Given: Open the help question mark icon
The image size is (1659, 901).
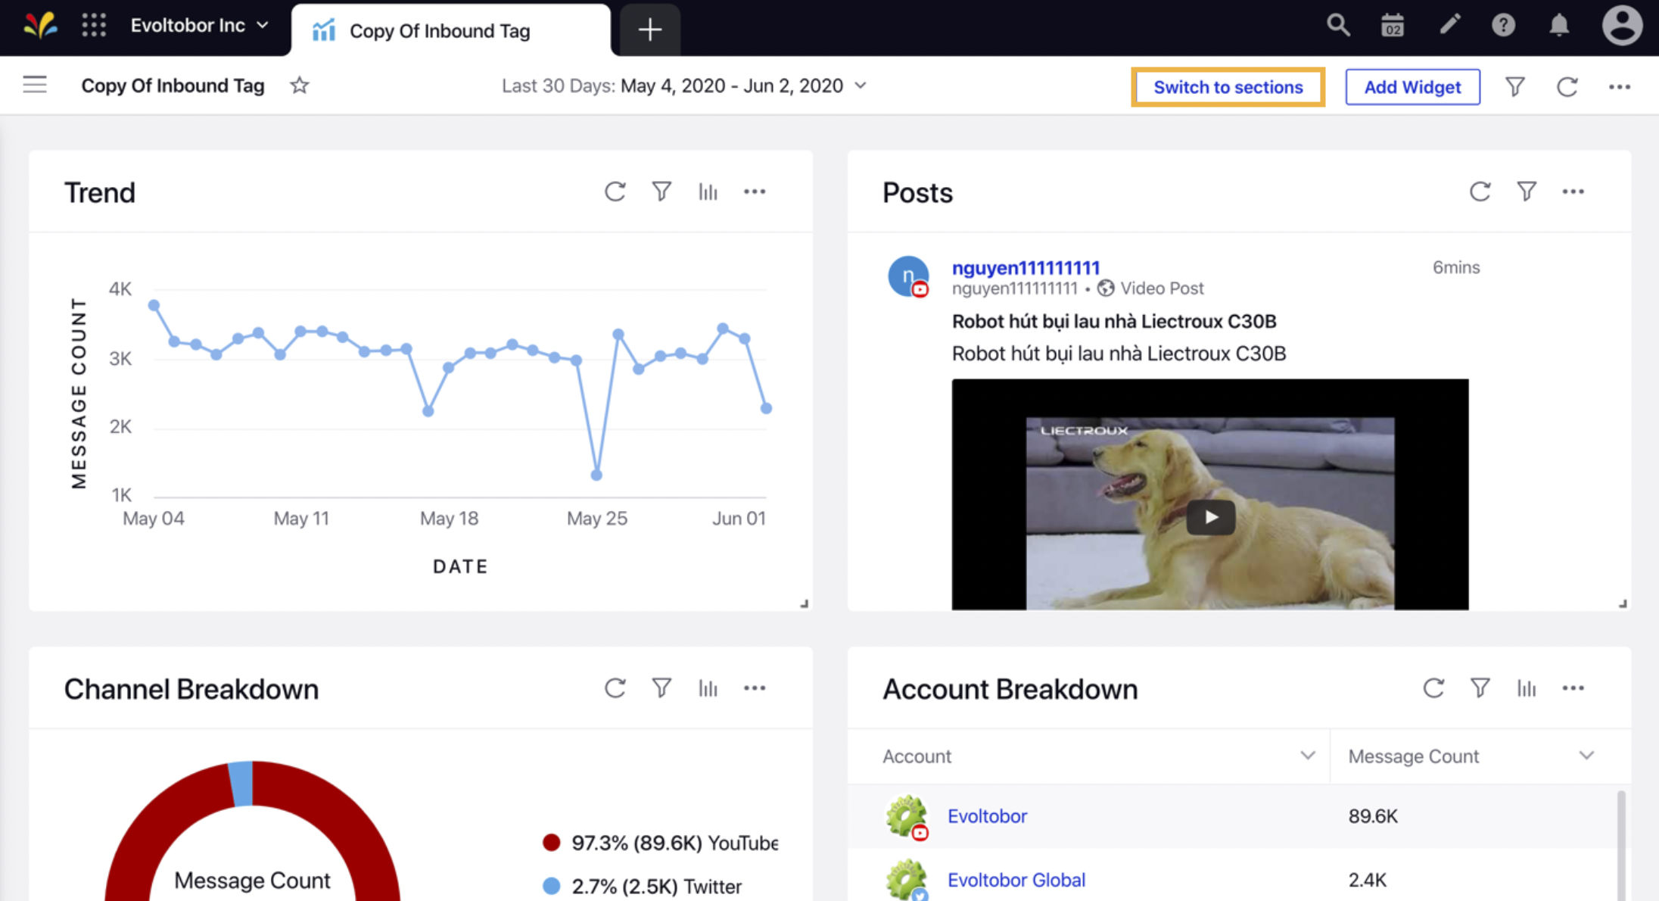Looking at the screenshot, I should coord(1503,25).
